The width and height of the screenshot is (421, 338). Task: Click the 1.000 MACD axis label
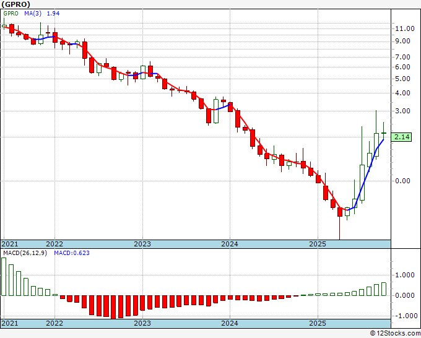[x=405, y=275]
